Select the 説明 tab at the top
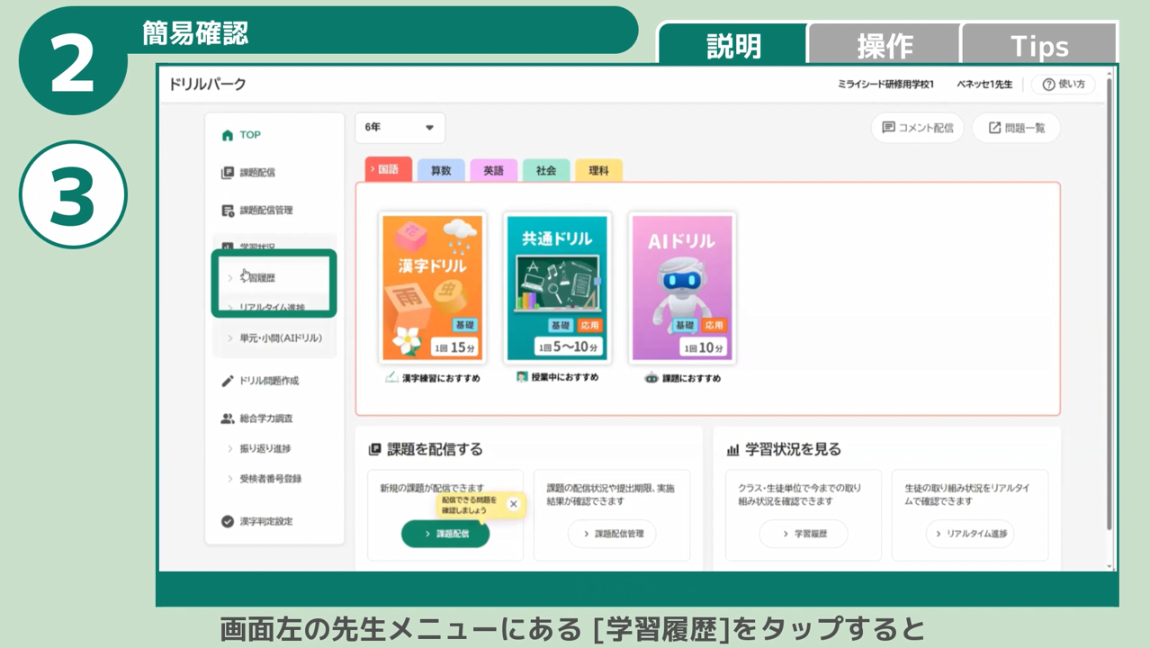The height and width of the screenshot is (648, 1150). click(733, 45)
